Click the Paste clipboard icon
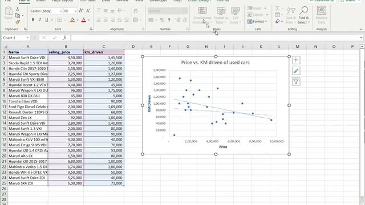 click(x=9, y=11)
